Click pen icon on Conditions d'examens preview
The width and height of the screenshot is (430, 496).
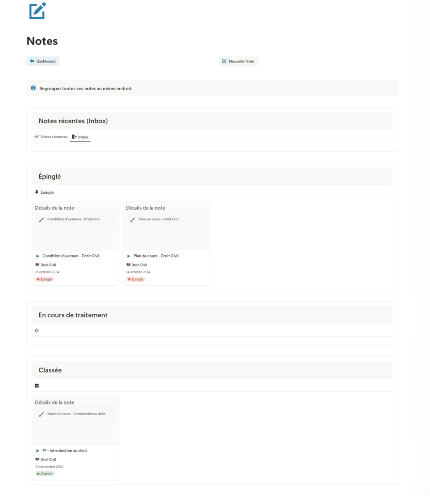pyautogui.click(x=41, y=220)
